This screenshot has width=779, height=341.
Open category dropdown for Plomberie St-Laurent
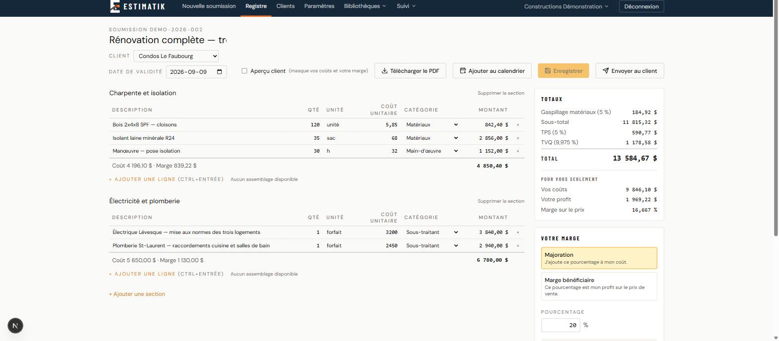pos(432,246)
